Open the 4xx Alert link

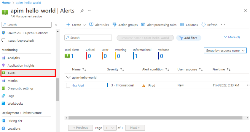[x=78, y=86]
